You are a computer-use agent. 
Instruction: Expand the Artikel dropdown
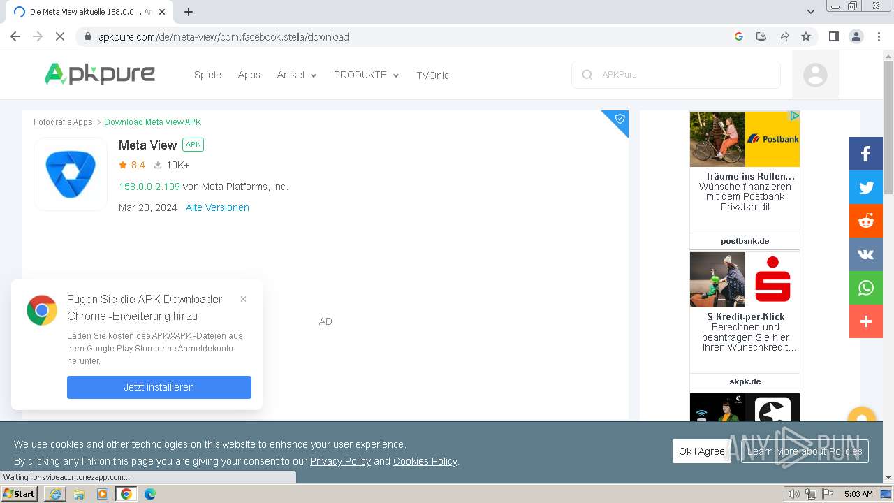pyautogui.click(x=297, y=75)
